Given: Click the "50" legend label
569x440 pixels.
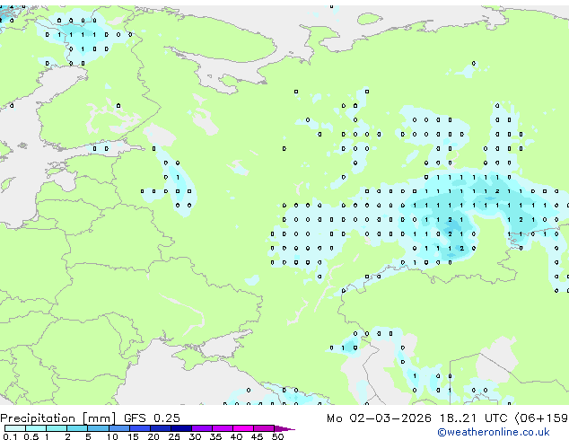Looking at the screenshot, I should [x=277, y=436].
